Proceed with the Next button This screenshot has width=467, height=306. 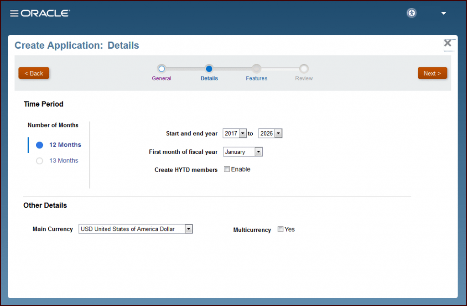pos(432,73)
